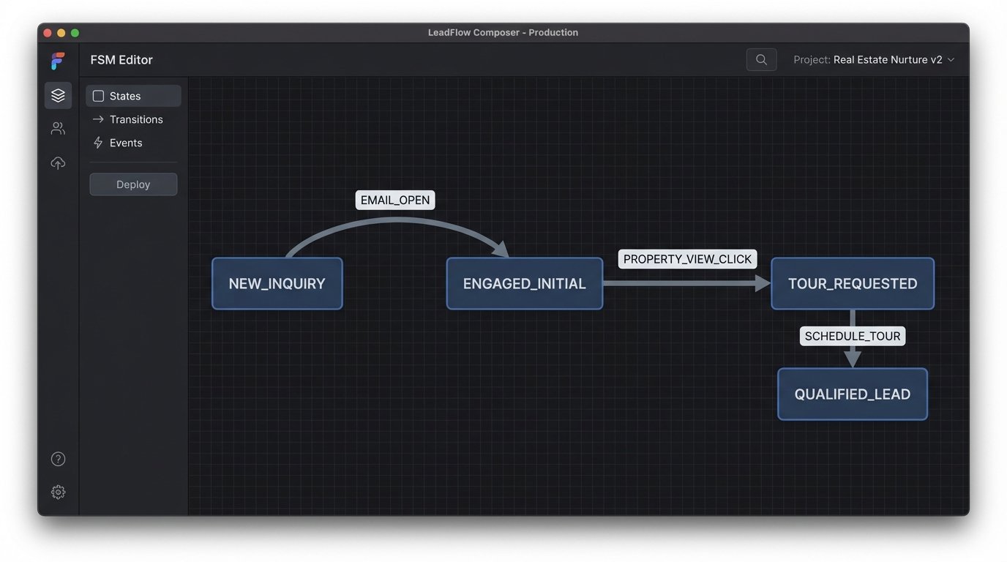Click the lightning bolt Events icon
Screen dimensions: 1007x562
click(x=98, y=143)
